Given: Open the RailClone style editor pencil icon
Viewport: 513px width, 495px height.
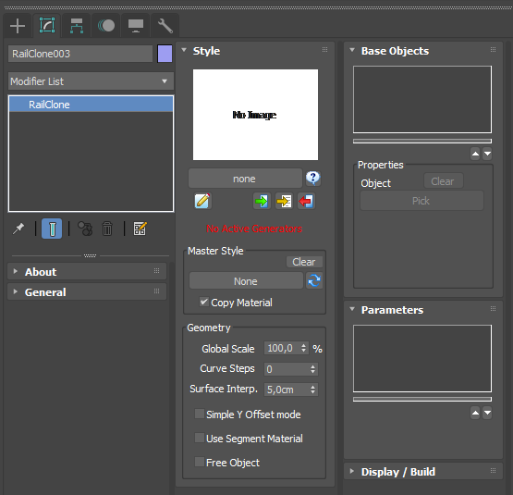Looking at the screenshot, I should pos(202,201).
